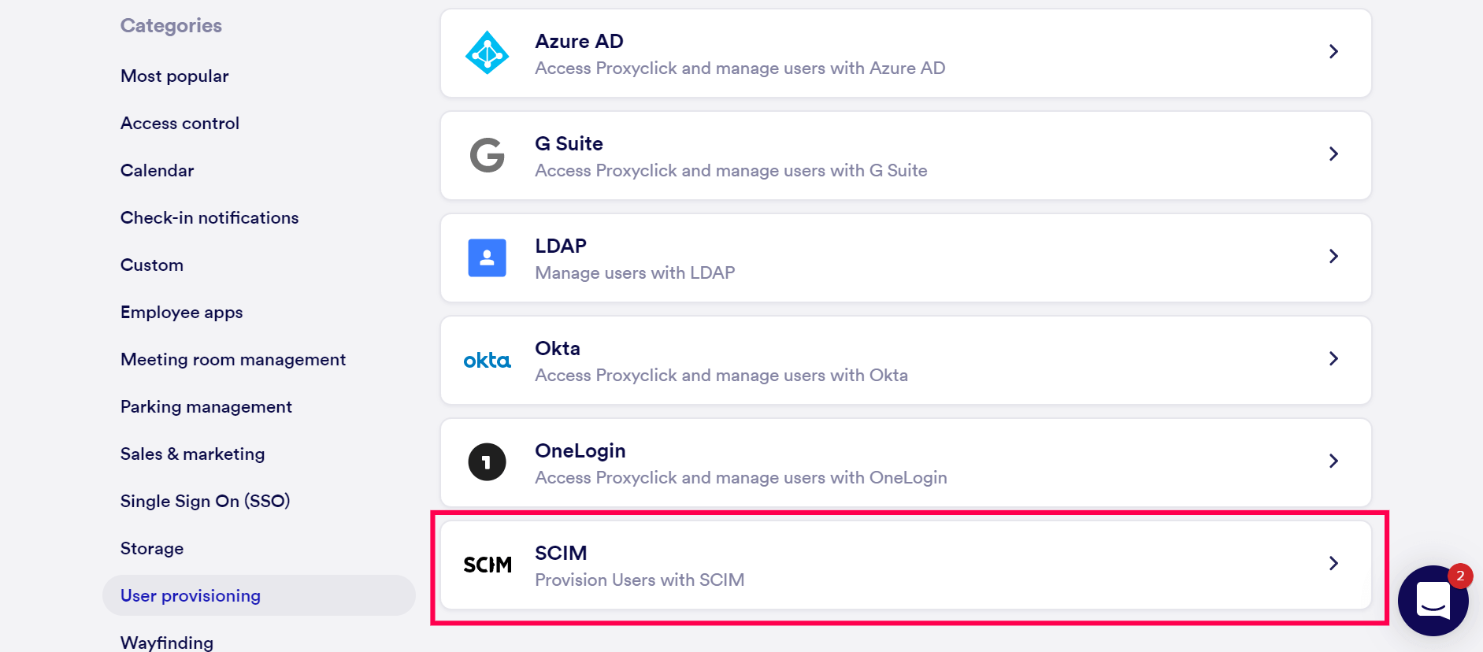Click the SCIM logo icon

(487, 565)
